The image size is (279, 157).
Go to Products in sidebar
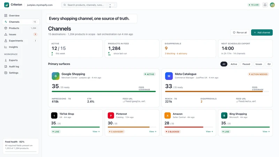click(x=21, y=28)
